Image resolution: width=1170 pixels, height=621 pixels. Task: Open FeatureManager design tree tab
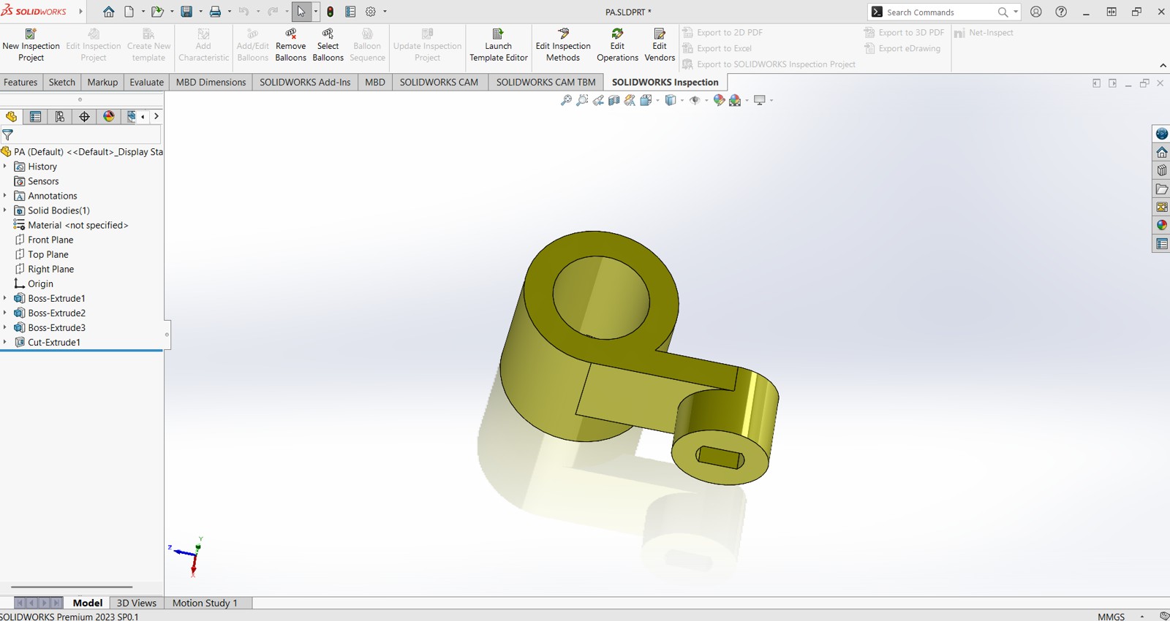[11, 117]
